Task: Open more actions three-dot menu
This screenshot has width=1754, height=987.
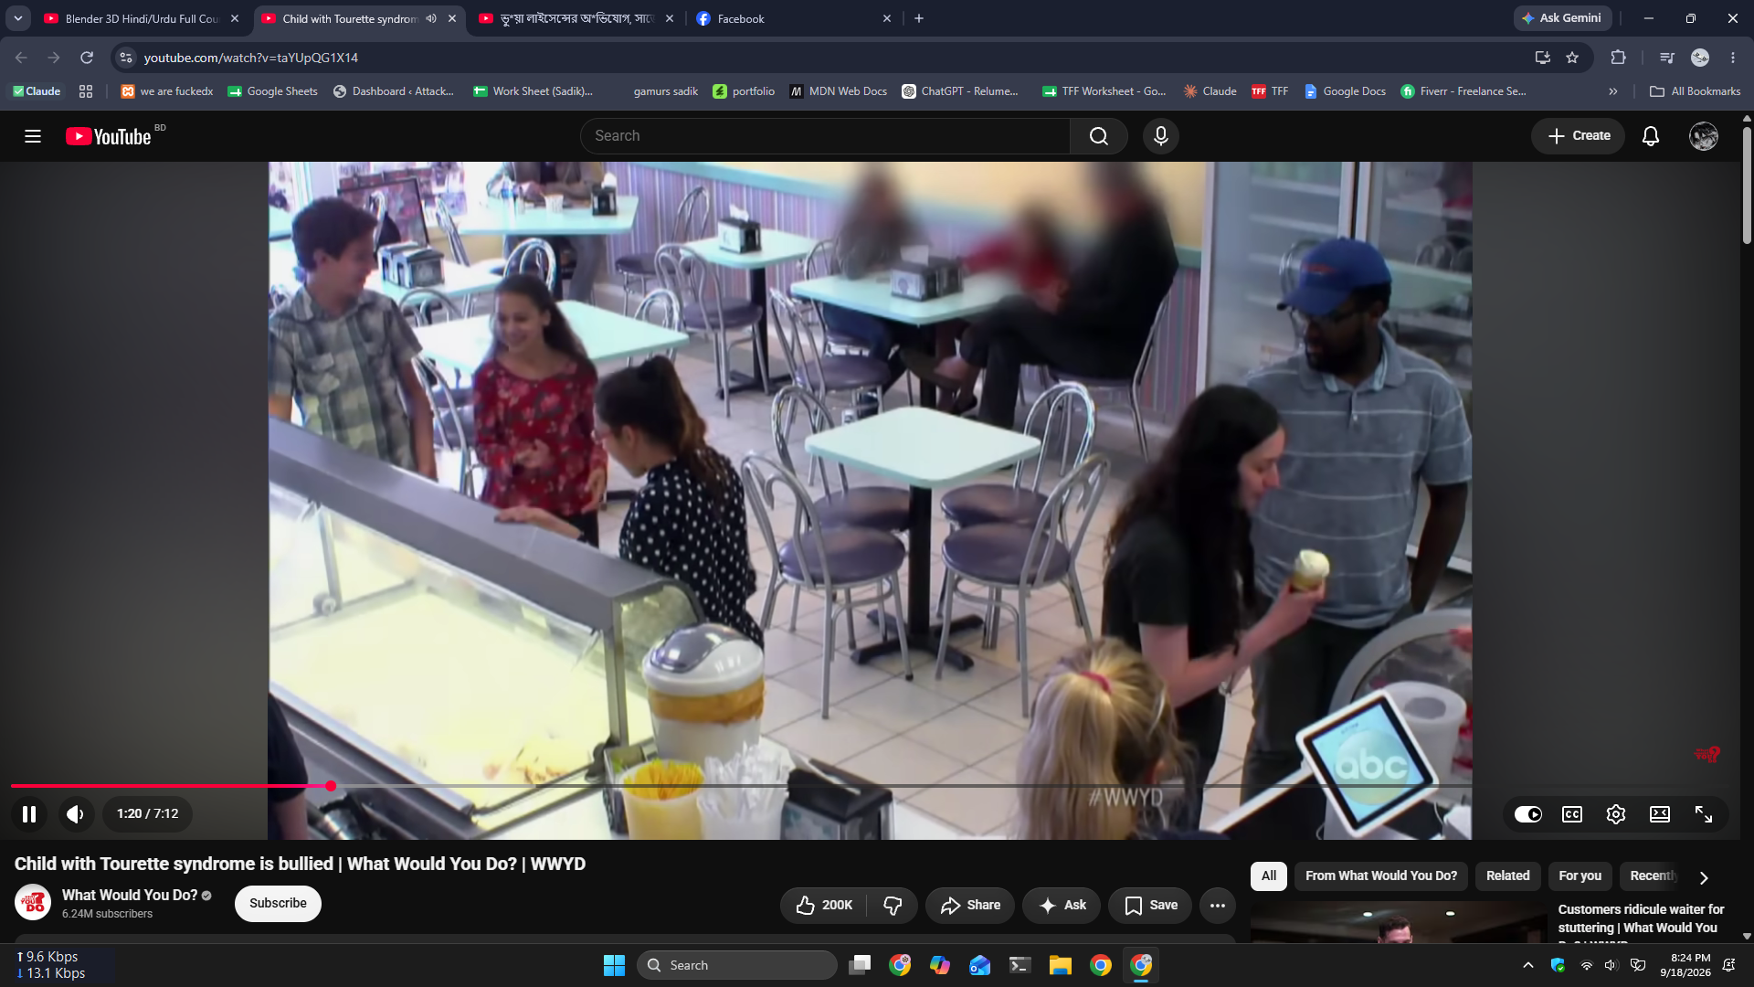Action: (x=1218, y=905)
